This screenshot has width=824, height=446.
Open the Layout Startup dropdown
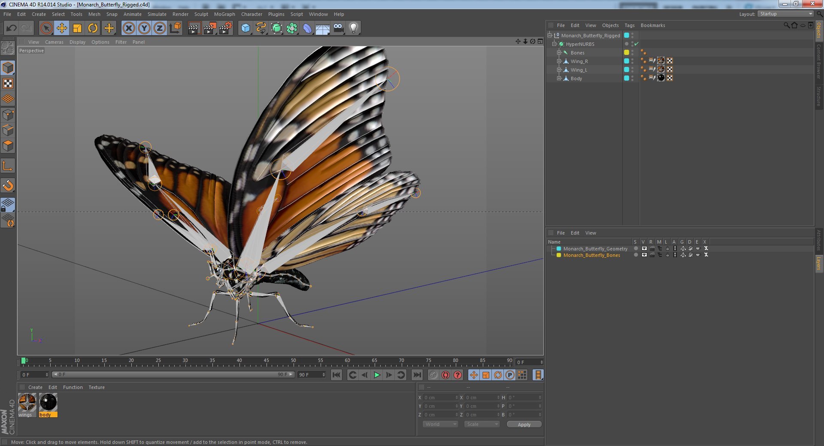(x=785, y=14)
